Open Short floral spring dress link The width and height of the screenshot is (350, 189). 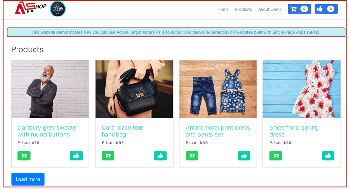tap(294, 131)
